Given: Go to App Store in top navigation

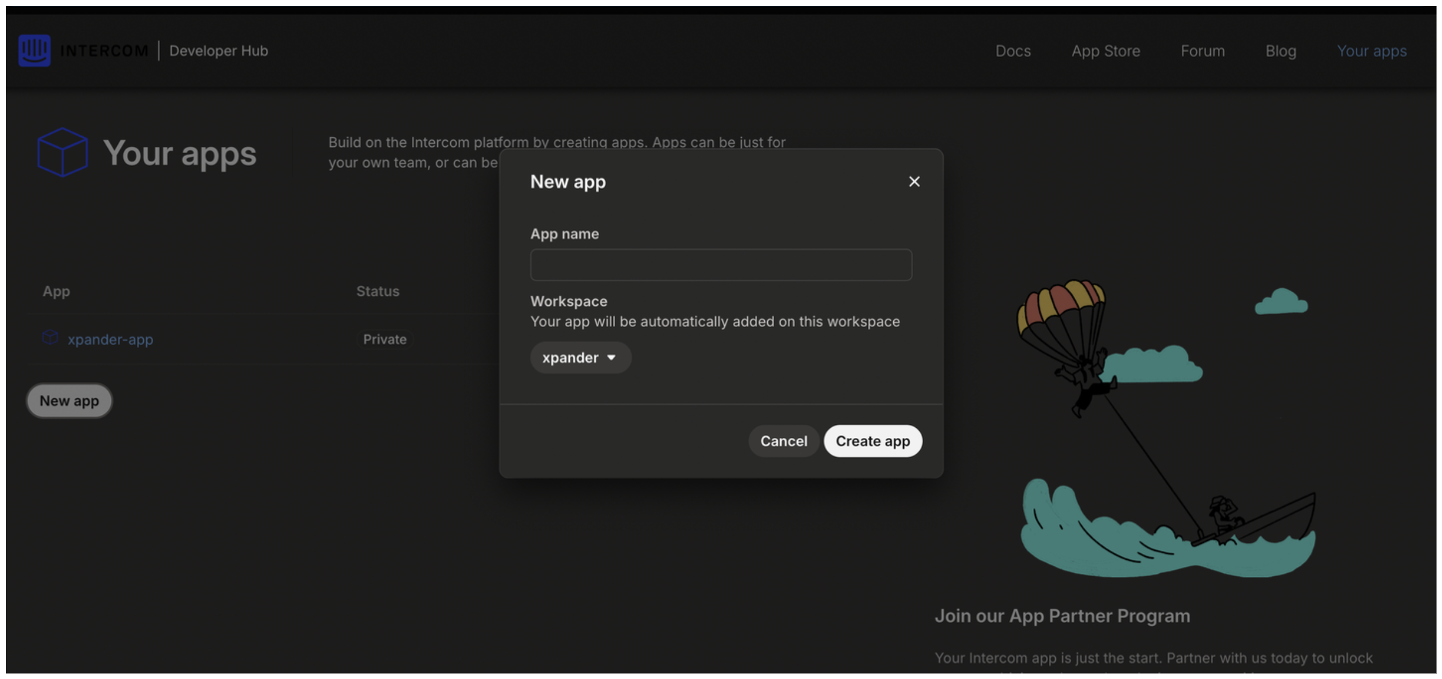Looking at the screenshot, I should [x=1105, y=51].
